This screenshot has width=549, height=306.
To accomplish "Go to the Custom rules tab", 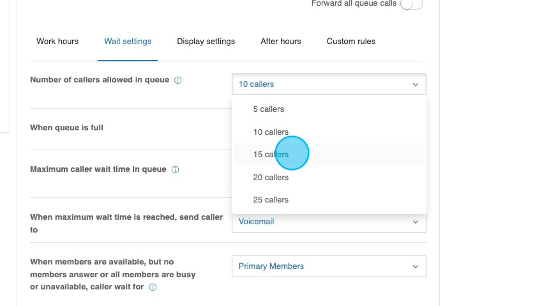I will pos(350,42).
